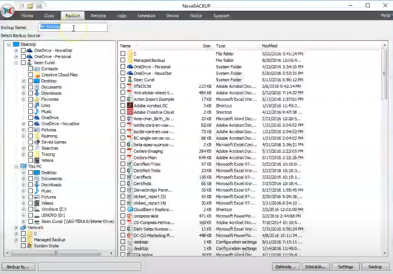Click the new document icon in title bar
The width and height of the screenshot is (393, 274).
[21, 6]
